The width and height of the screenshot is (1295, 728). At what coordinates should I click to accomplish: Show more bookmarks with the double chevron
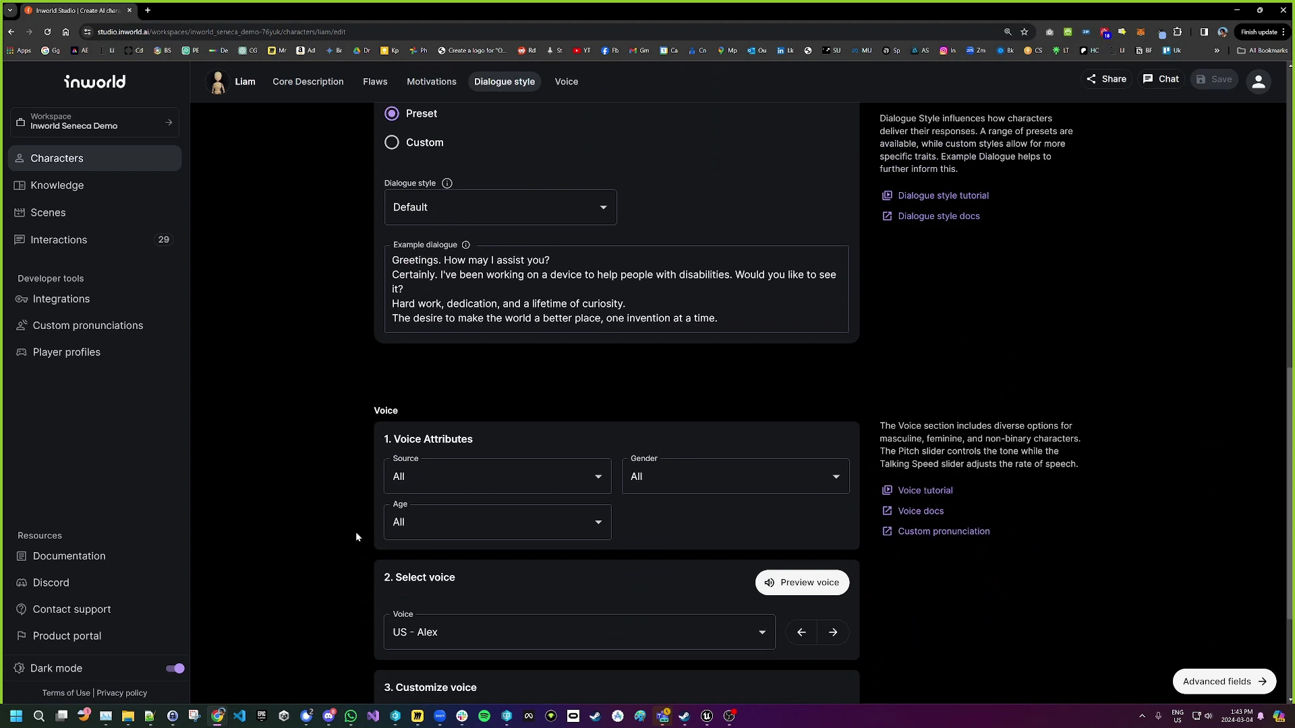pos(1217,51)
